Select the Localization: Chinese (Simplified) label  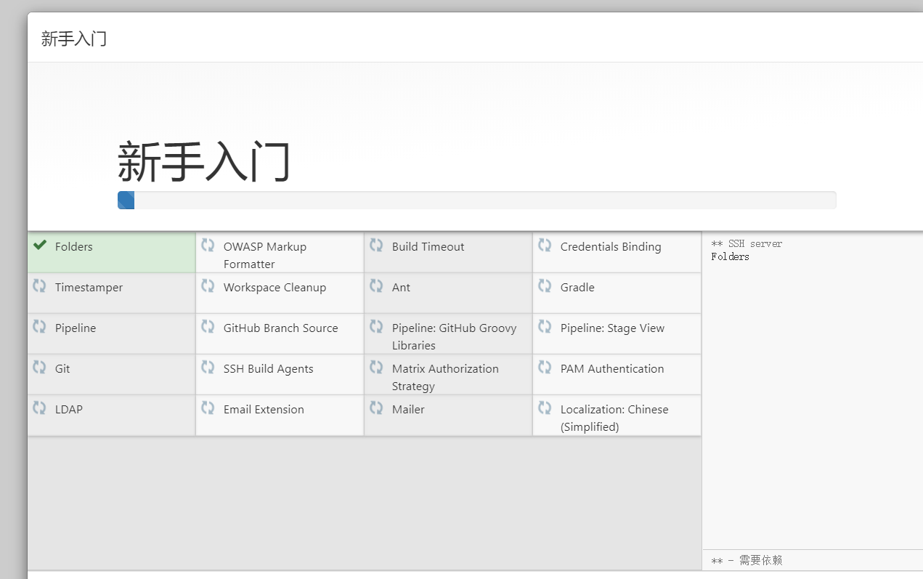point(614,418)
